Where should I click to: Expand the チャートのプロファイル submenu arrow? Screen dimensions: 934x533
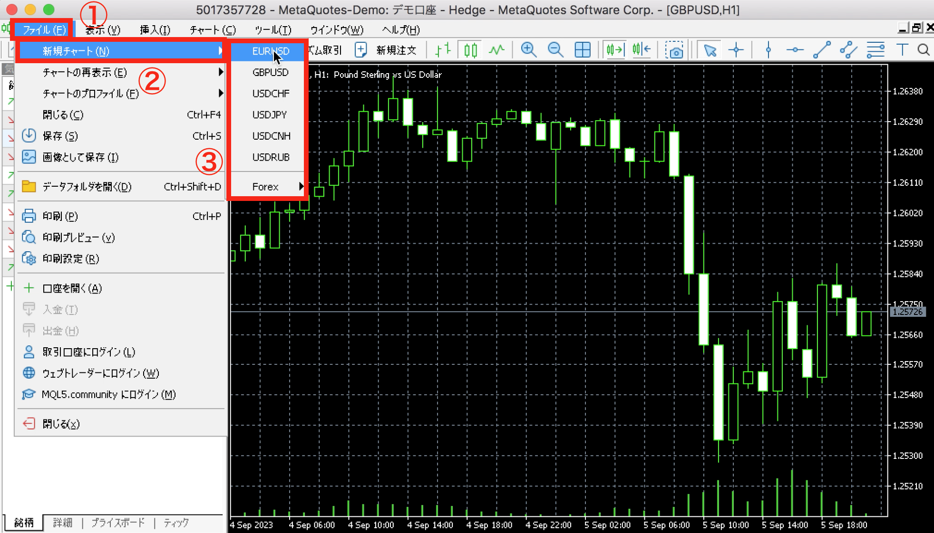pos(220,93)
